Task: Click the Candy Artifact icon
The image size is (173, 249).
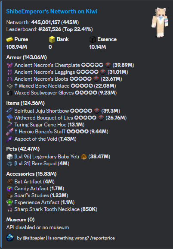Action: coord(9,189)
